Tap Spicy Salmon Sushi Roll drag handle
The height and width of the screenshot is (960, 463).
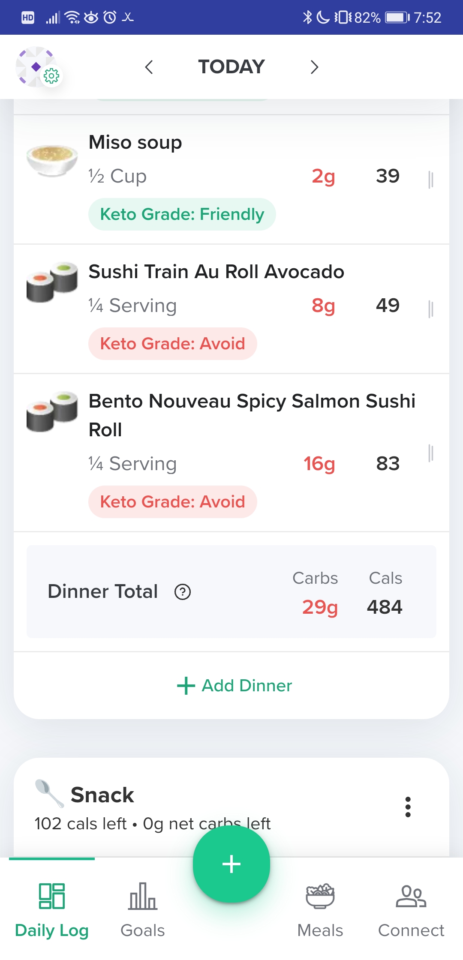coord(431,453)
